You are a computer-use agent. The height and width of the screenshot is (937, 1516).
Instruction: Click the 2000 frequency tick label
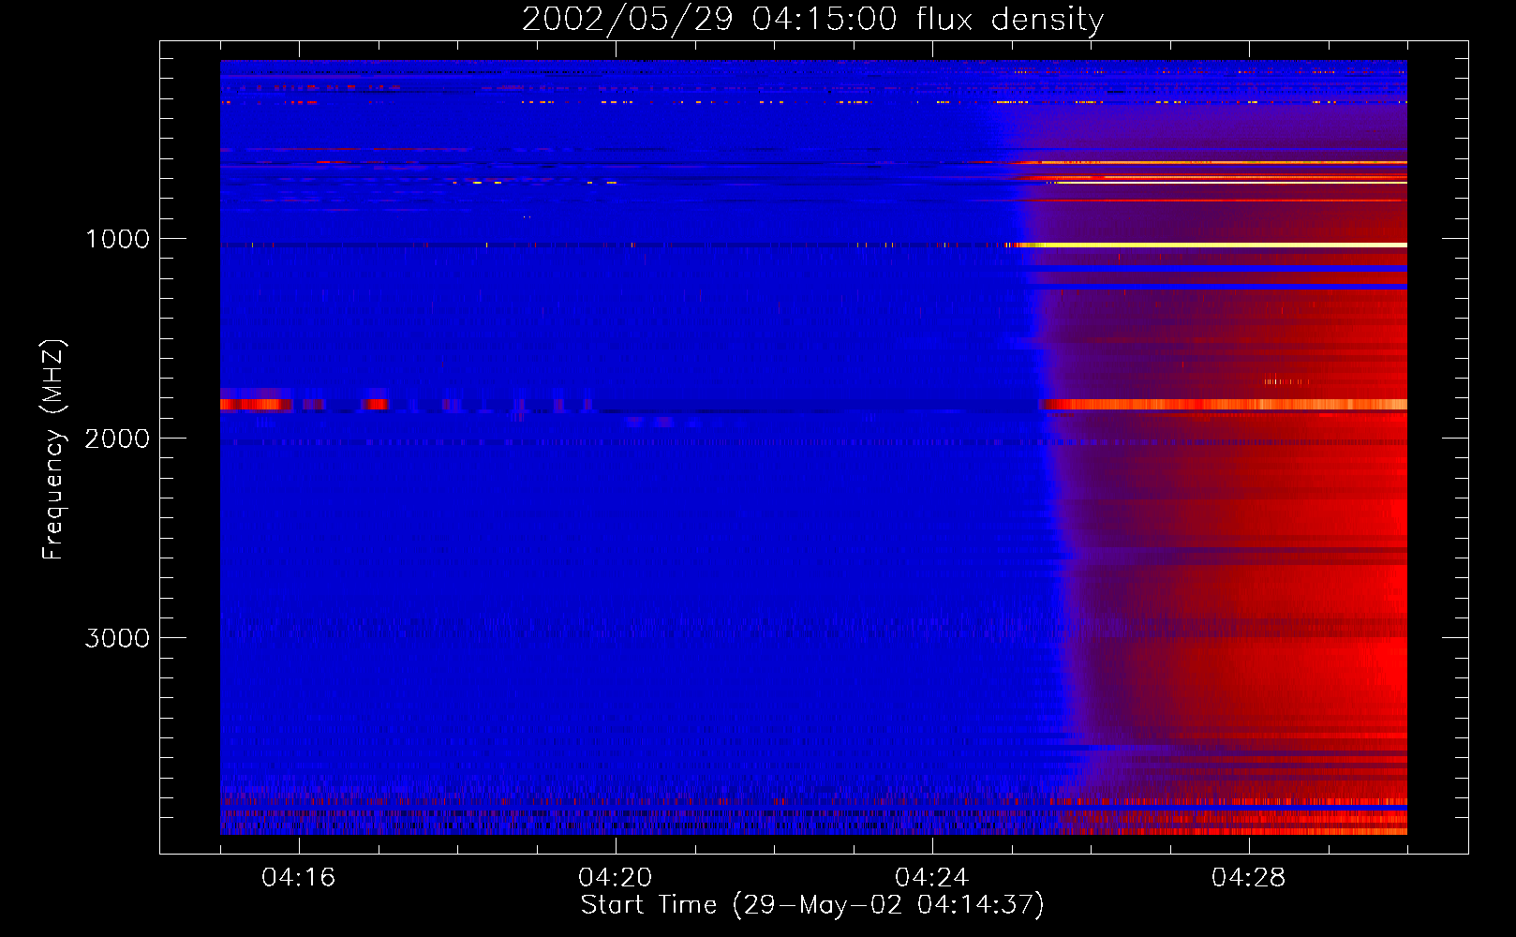pos(117,439)
